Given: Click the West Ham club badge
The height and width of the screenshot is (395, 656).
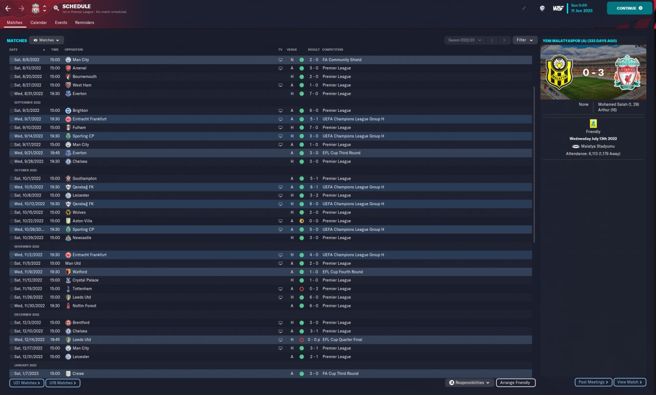Looking at the screenshot, I should [68, 85].
